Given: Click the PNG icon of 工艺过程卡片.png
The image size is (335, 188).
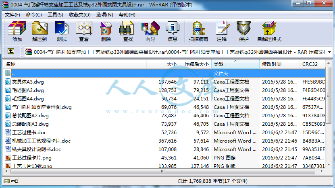Looking at the screenshot, I should [x=8, y=158].
